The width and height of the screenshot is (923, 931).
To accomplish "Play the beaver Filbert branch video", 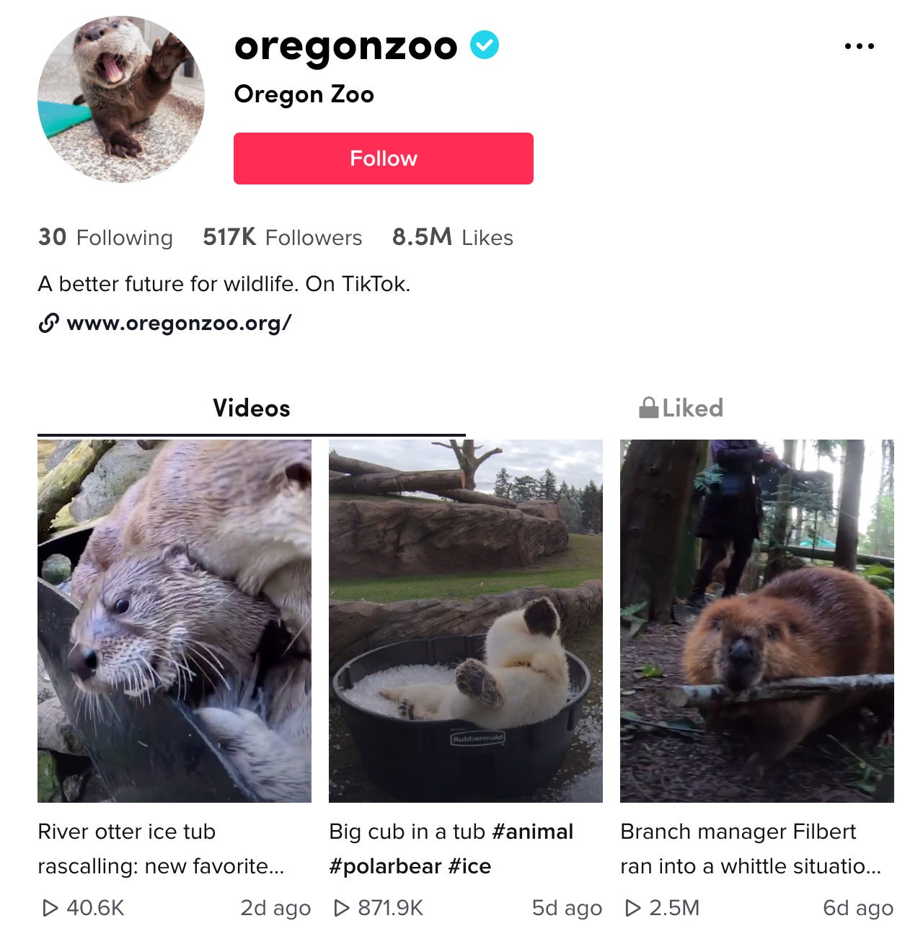I will click(757, 621).
